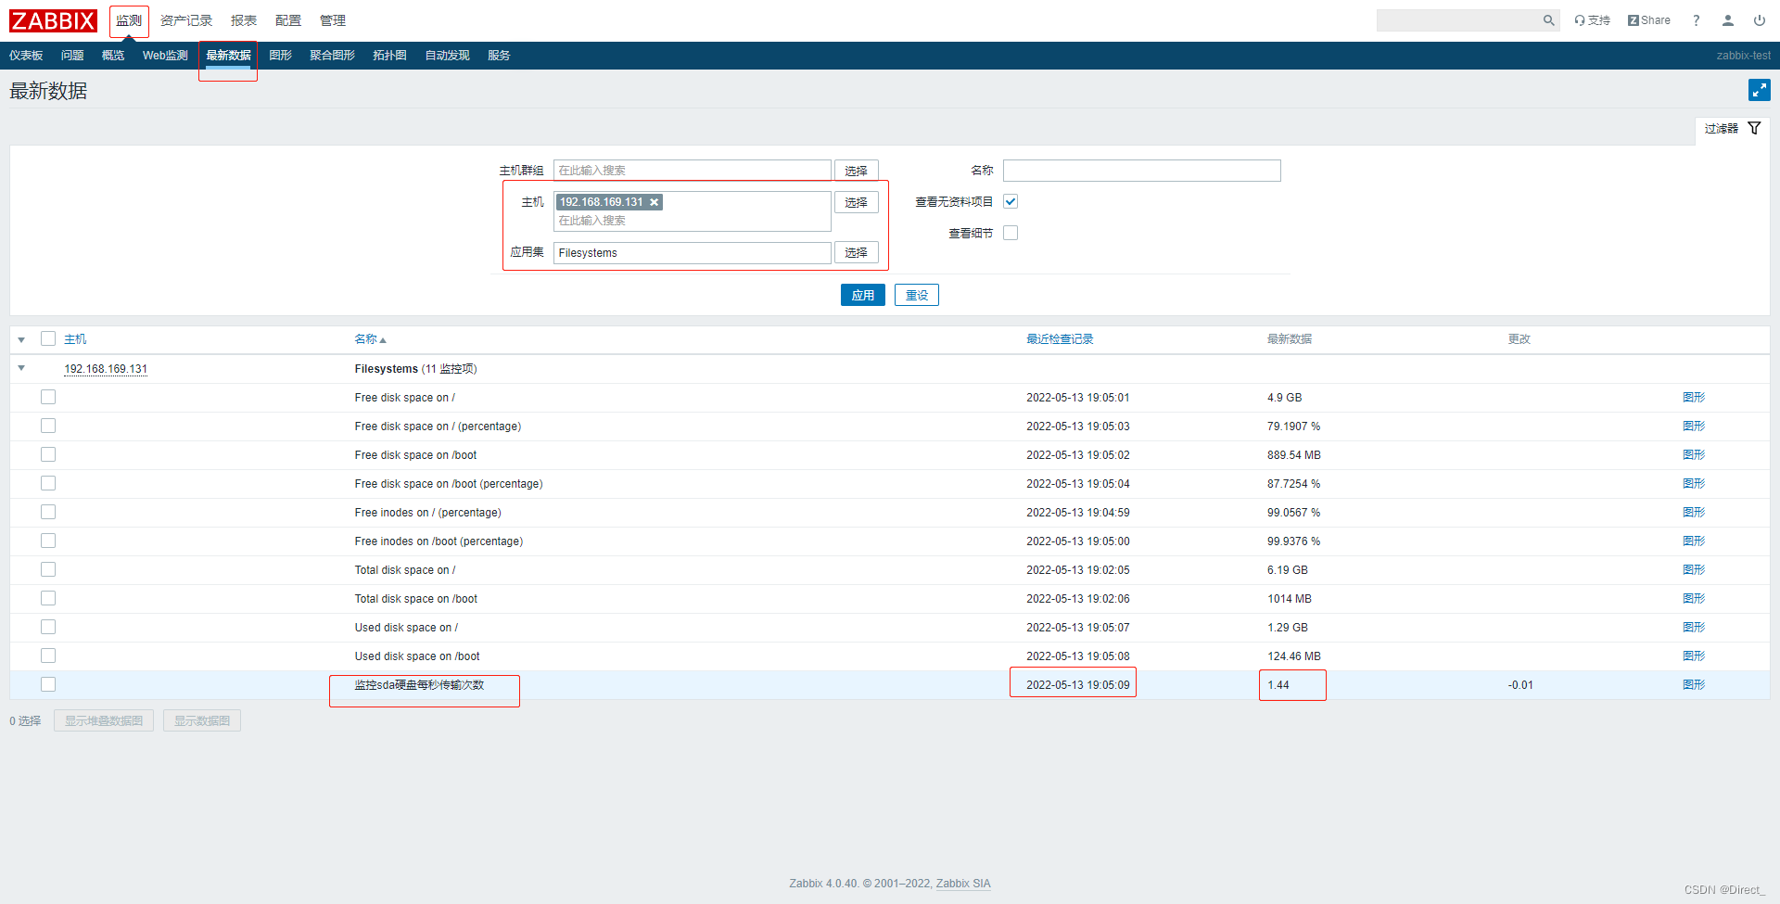Open the Share link

tap(1649, 20)
